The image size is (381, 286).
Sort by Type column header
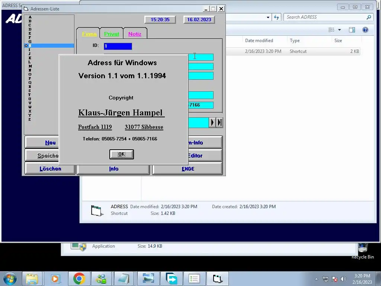295,40
